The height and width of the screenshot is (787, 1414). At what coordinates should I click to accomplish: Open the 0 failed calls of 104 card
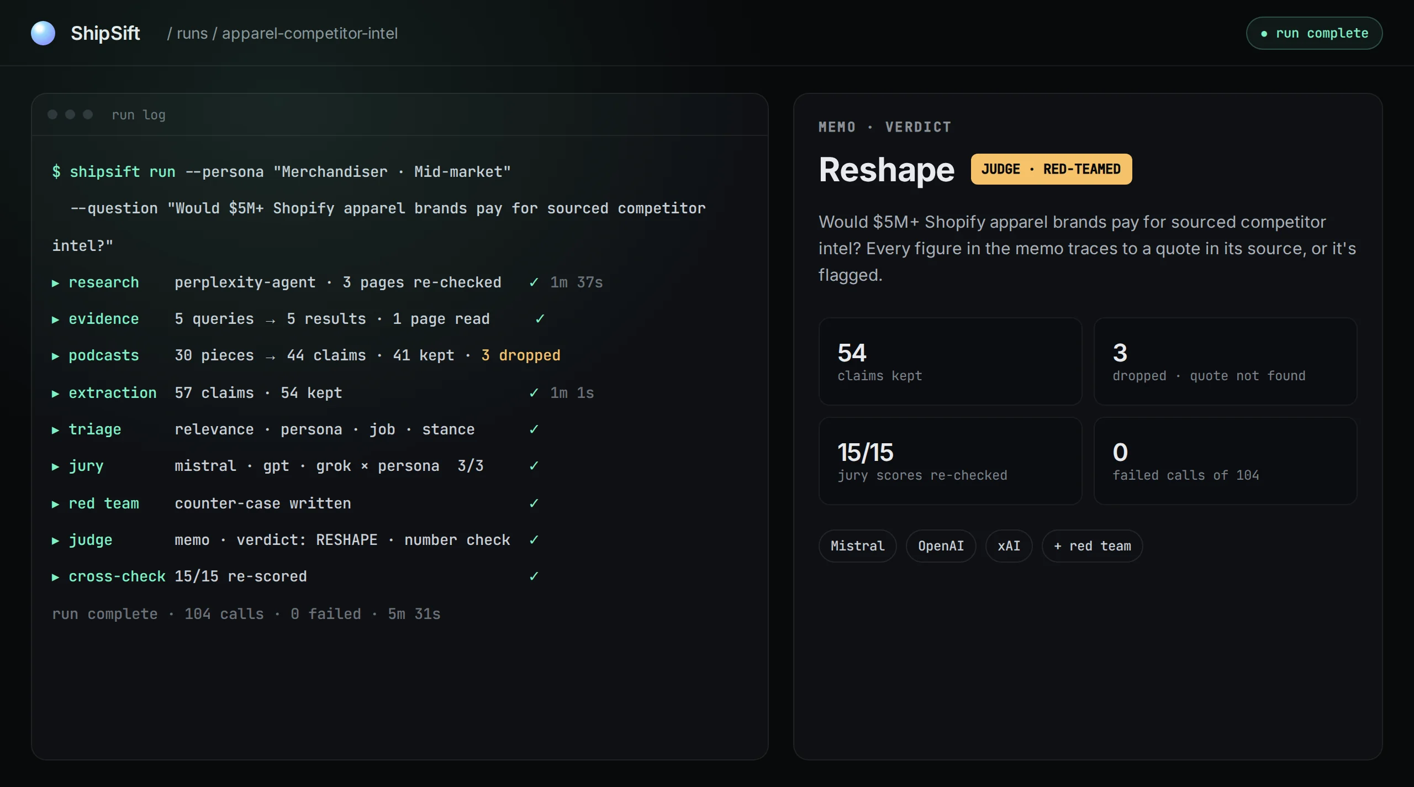pos(1225,461)
